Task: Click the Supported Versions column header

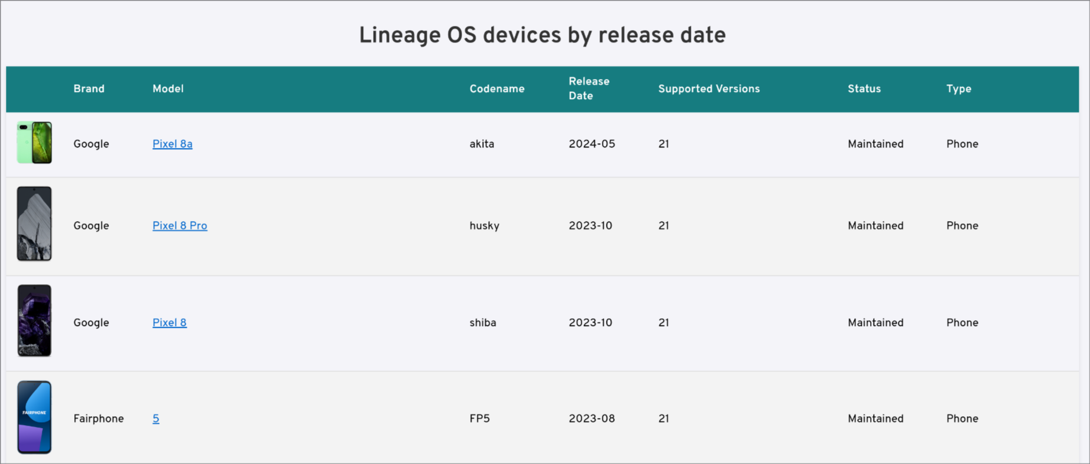Action: [709, 89]
